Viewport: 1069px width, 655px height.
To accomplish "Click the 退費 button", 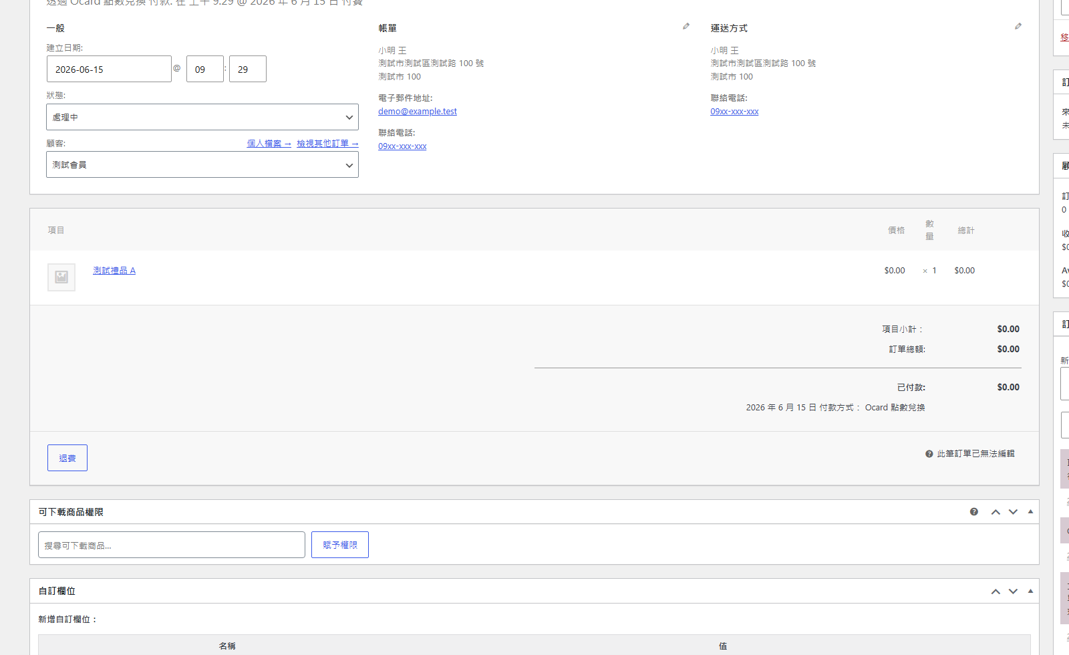I will [x=67, y=458].
